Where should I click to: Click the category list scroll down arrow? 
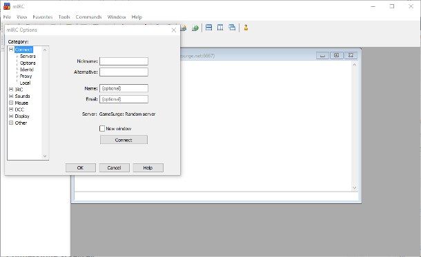[45, 156]
